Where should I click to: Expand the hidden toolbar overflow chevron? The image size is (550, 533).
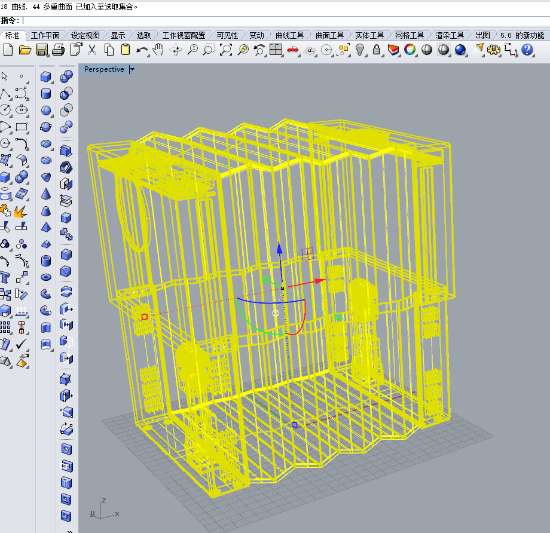(x=70, y=530)
